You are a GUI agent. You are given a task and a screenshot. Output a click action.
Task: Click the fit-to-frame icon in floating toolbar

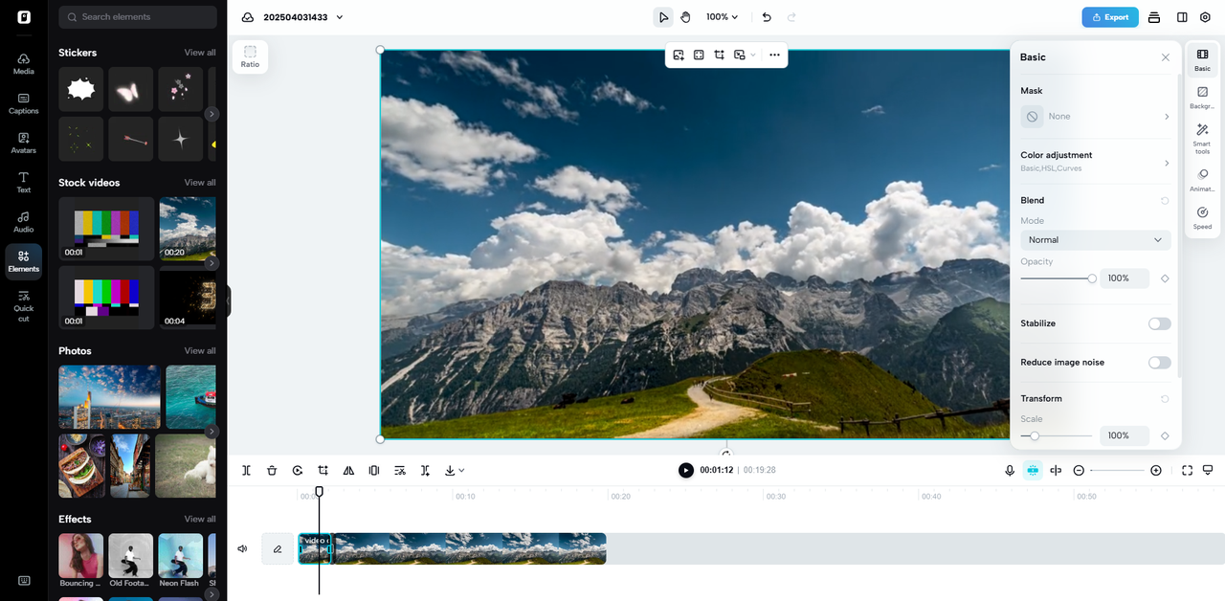point(699,56)
